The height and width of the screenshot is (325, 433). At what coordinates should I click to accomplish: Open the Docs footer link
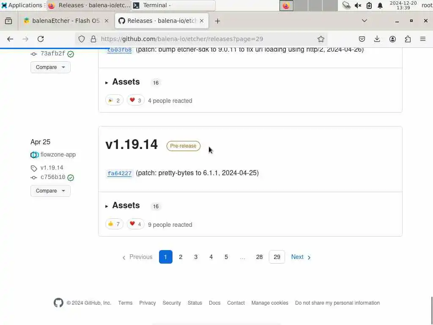(x=214, y=303)
